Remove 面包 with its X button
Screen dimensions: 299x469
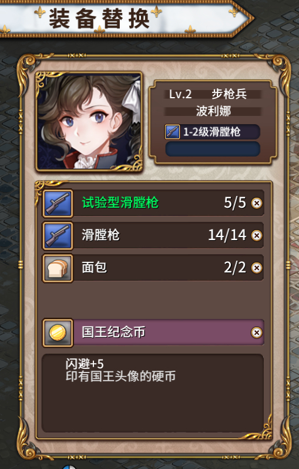(257, 268)
